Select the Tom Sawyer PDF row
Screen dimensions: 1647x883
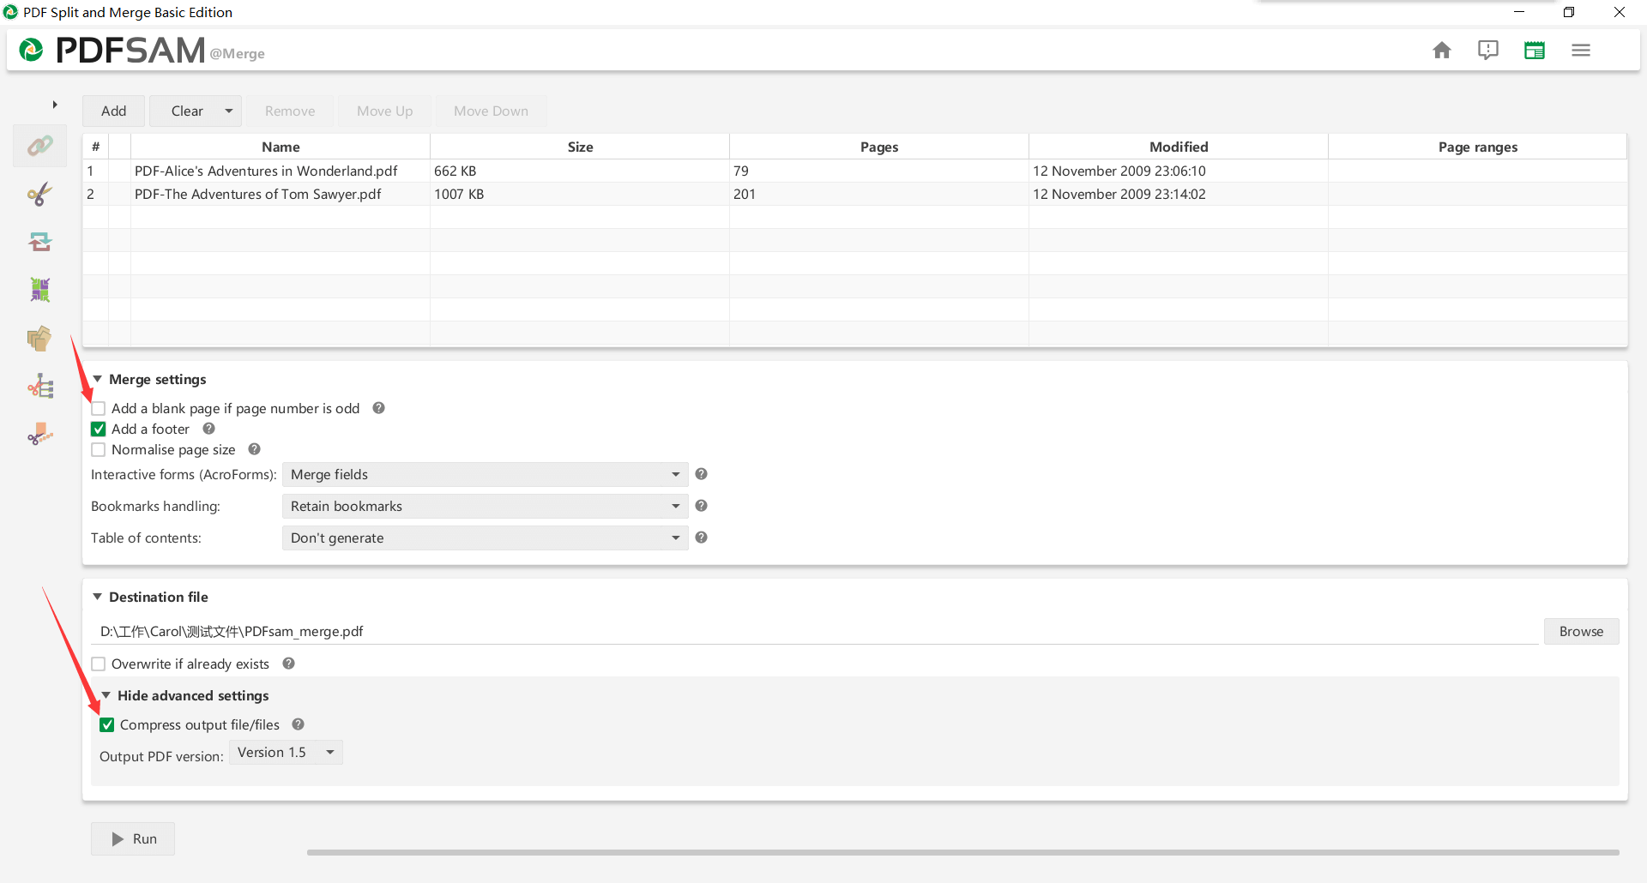point(258,195)
